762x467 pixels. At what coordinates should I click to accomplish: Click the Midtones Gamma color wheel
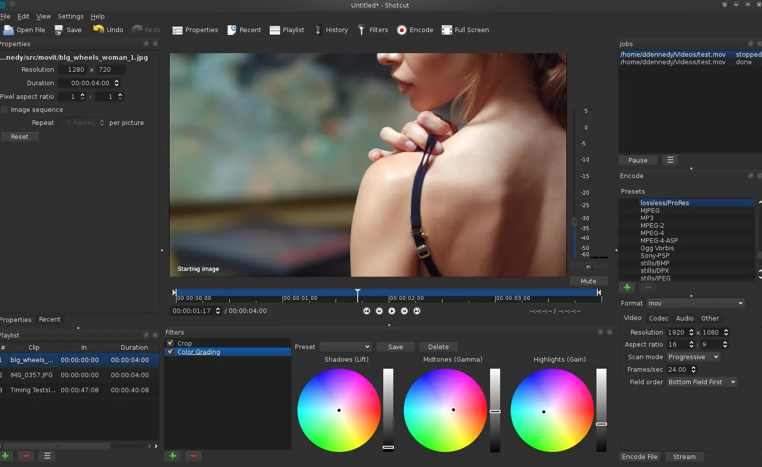(x=453, y=410)
